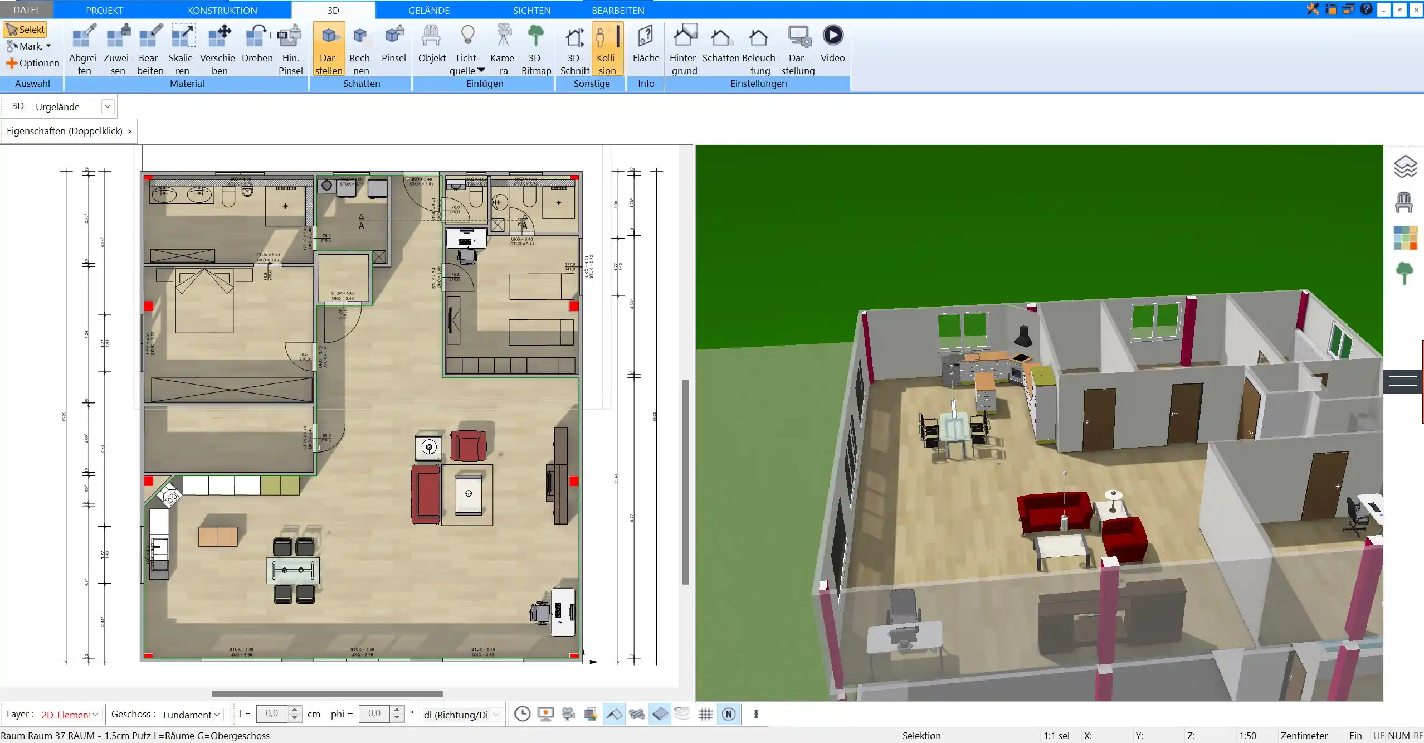Toggle the floor slab display button

coord(660,714)
